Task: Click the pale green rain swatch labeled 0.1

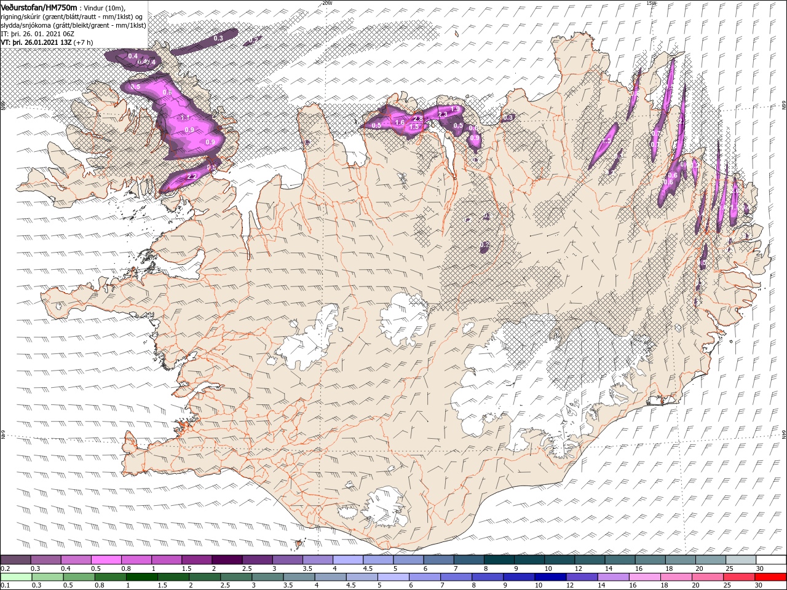Action: (x=15, y=577)
